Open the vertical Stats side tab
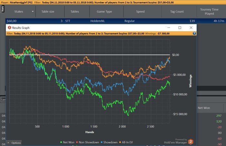The width and height of the screenshot is (226, 146). pyautogui.click(x=3, y=9)
